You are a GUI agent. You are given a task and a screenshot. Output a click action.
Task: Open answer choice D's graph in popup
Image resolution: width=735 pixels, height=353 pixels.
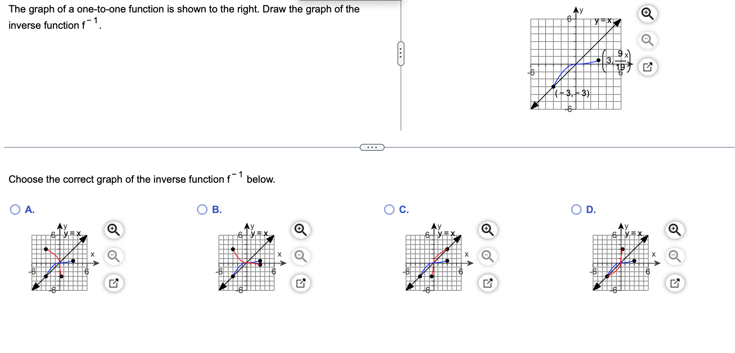coord(676,283)
